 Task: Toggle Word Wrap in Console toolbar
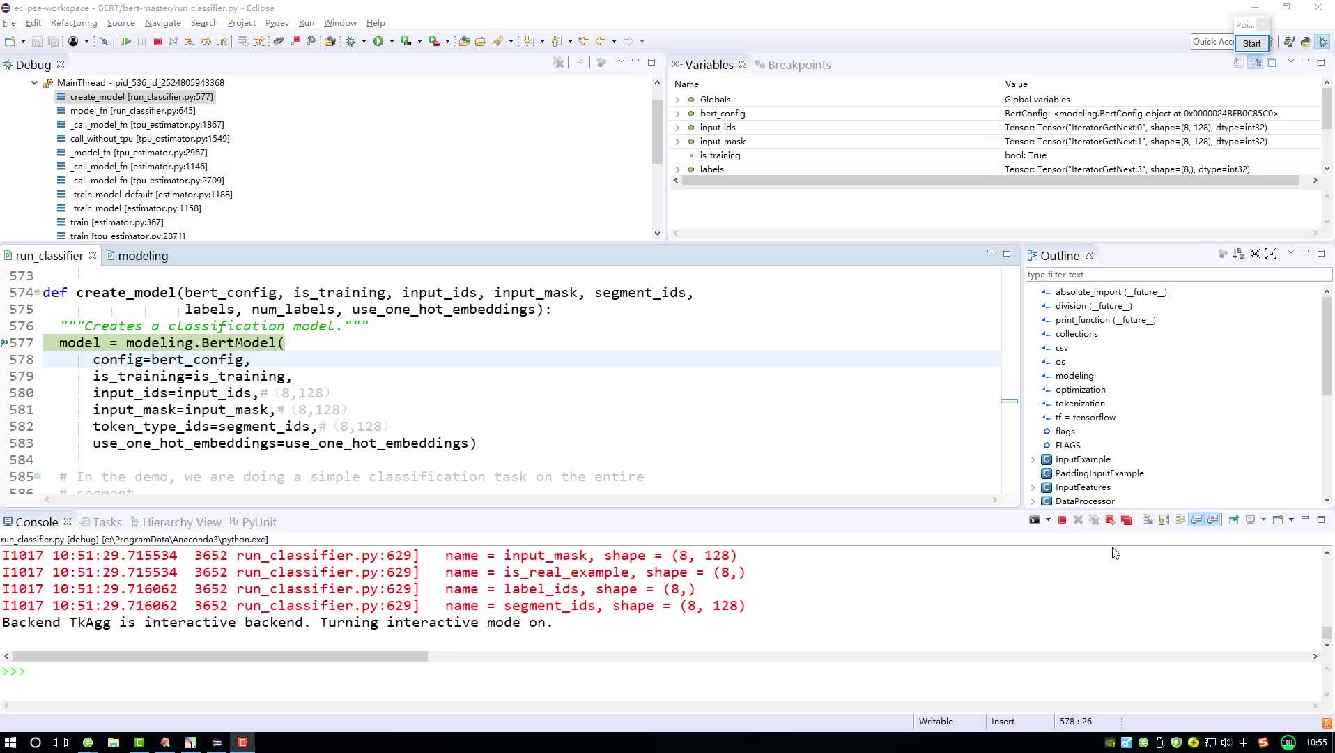pyautogui.click(x=1180, y=520)
